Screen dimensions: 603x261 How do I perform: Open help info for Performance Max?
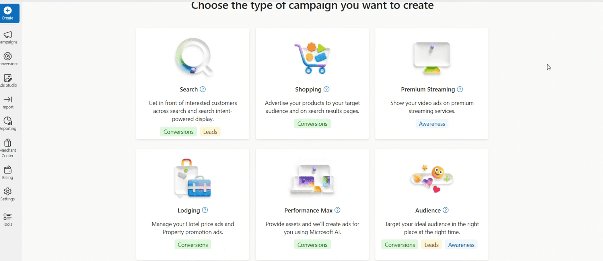tap(337, 210)
